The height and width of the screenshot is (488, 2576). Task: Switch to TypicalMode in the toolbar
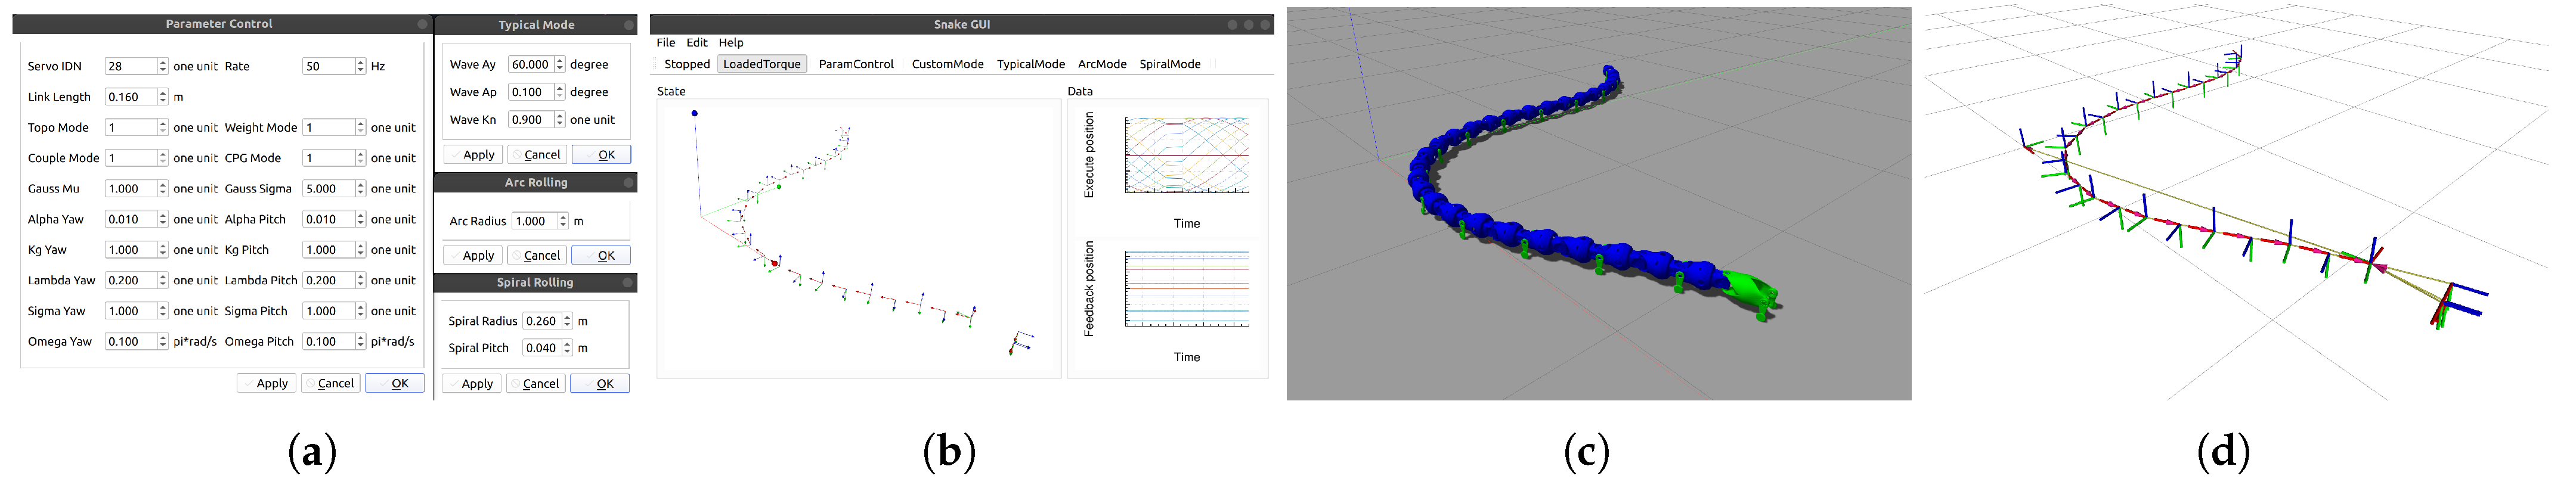(x=1030, y=64)
